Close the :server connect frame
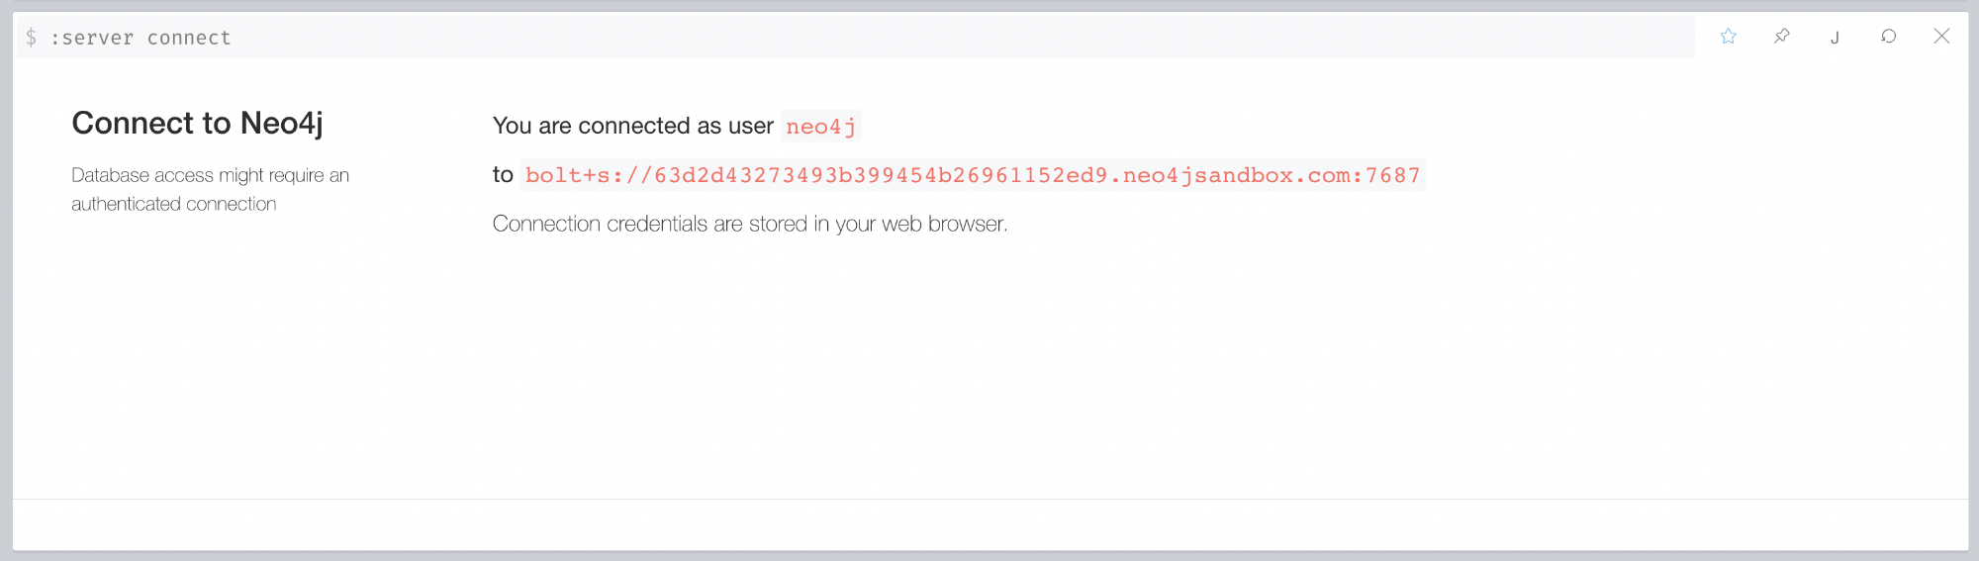This screenshot has width=1979, height=561. [1941, 37]
